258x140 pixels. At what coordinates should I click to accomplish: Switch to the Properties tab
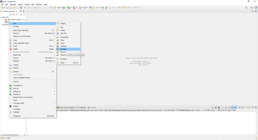click(x=81, y=107)
